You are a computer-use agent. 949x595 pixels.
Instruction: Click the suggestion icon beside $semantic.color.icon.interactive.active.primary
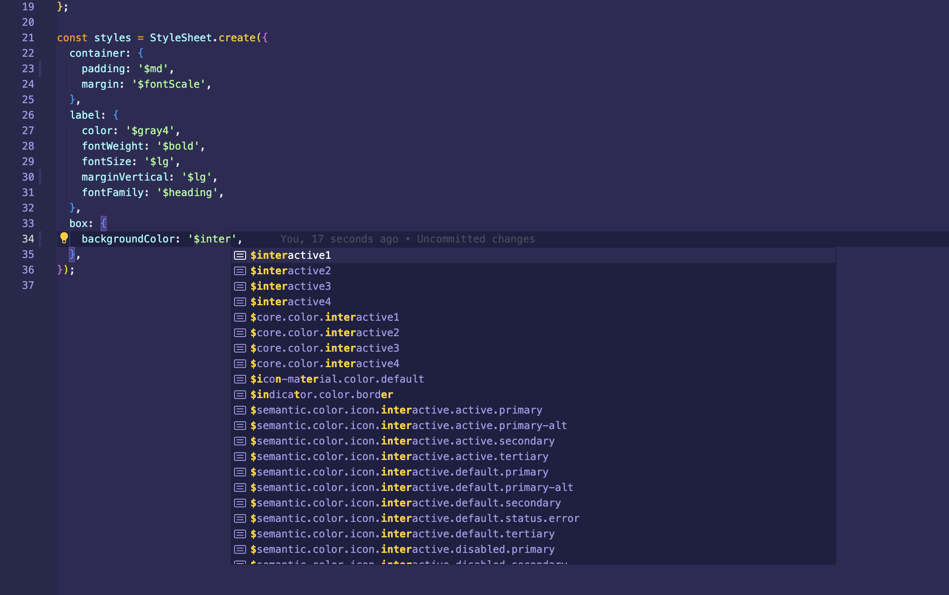click(240, 410)
